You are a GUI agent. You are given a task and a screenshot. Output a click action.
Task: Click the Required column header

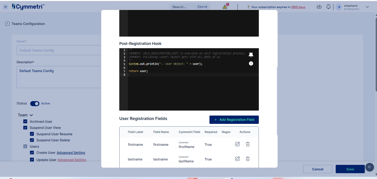click(211, 132)
